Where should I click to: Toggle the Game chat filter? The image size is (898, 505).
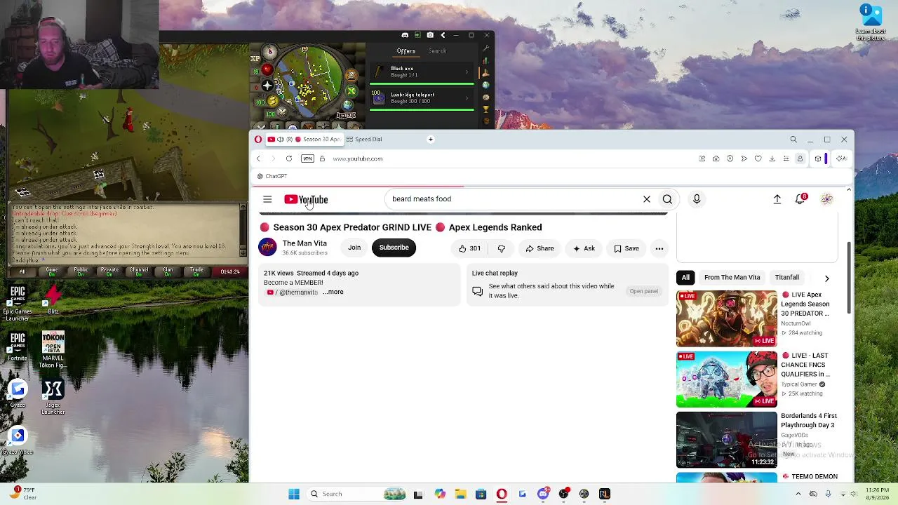(x=52, y=271)
